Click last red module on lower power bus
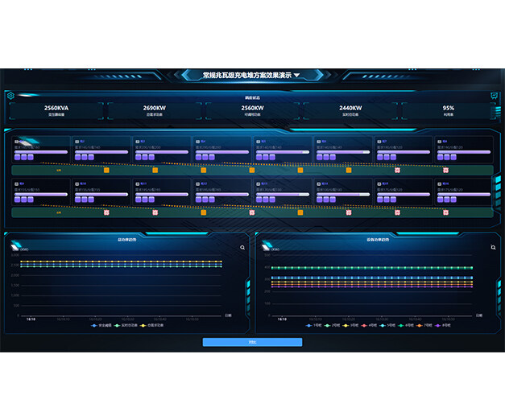 (445, 212)
